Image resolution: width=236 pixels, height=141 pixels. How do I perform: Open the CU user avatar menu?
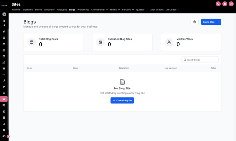231,4
